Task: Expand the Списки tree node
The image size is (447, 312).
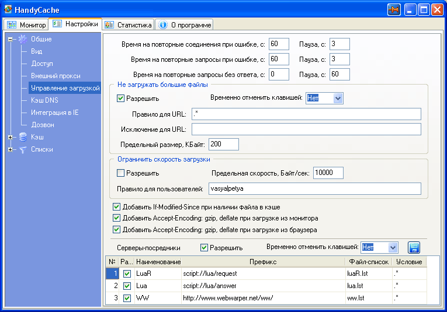Action: (11, 149)
